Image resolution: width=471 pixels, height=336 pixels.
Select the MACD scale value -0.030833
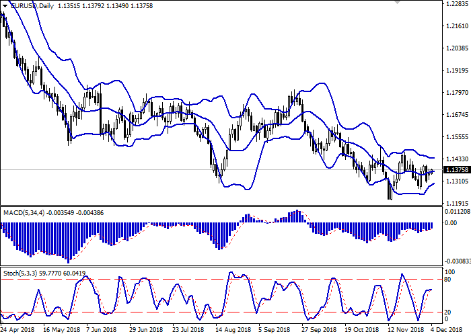click(458, 261)
